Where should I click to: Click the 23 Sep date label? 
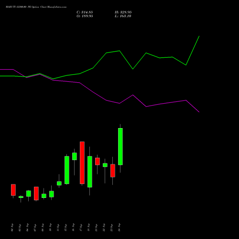point(112,228)
